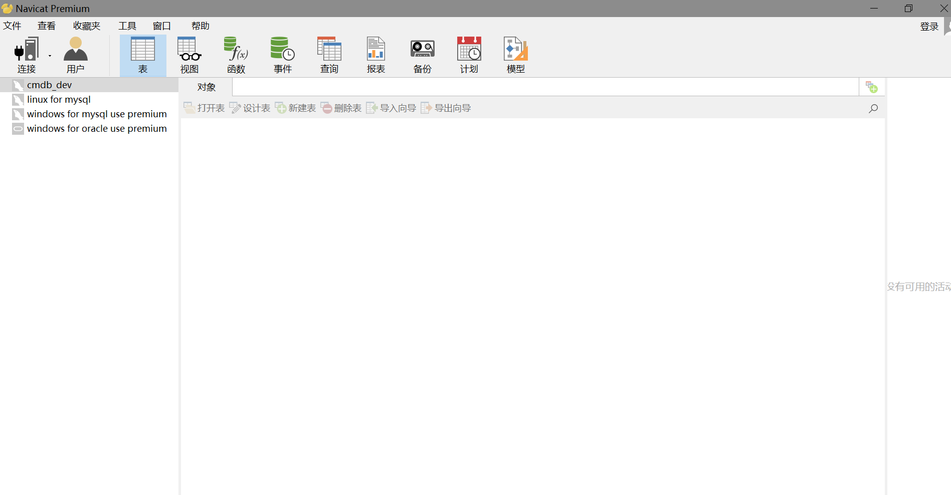Open the Schedule (计划) toolbar icon
This screenshot has height=495, width=951.
[469, 55]
